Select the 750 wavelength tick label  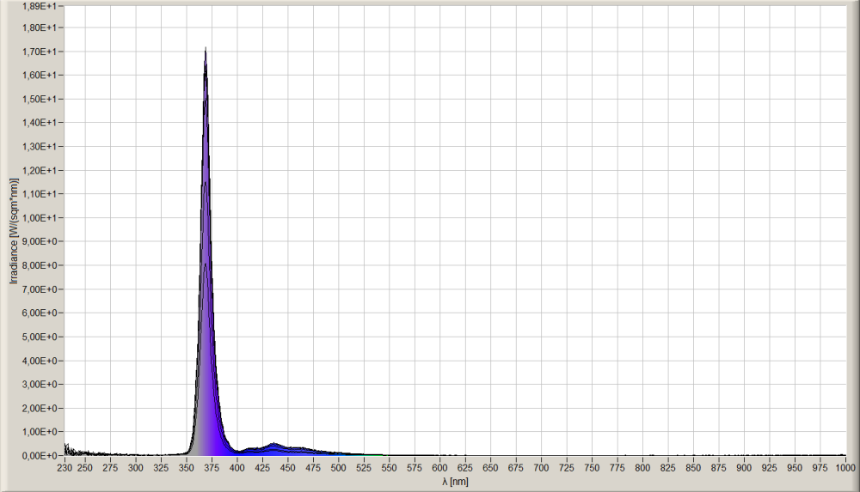click(592, 468)
